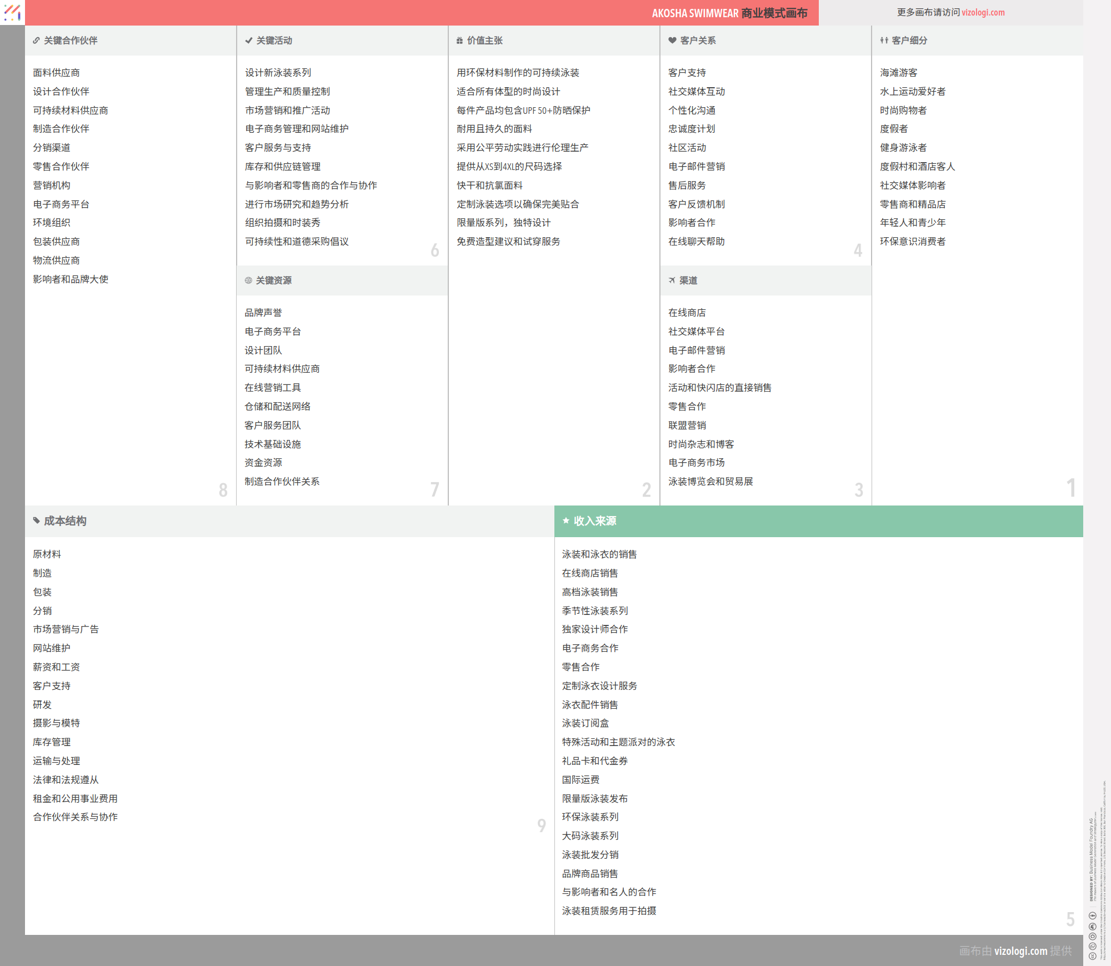Click the airplane icon beside 渠道
Image resolution: width=1111 pixels, height=966 pixels.
click(672, 281)
